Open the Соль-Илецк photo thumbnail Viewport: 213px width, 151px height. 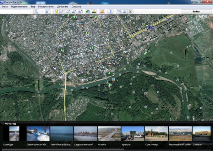pos(157,134)
